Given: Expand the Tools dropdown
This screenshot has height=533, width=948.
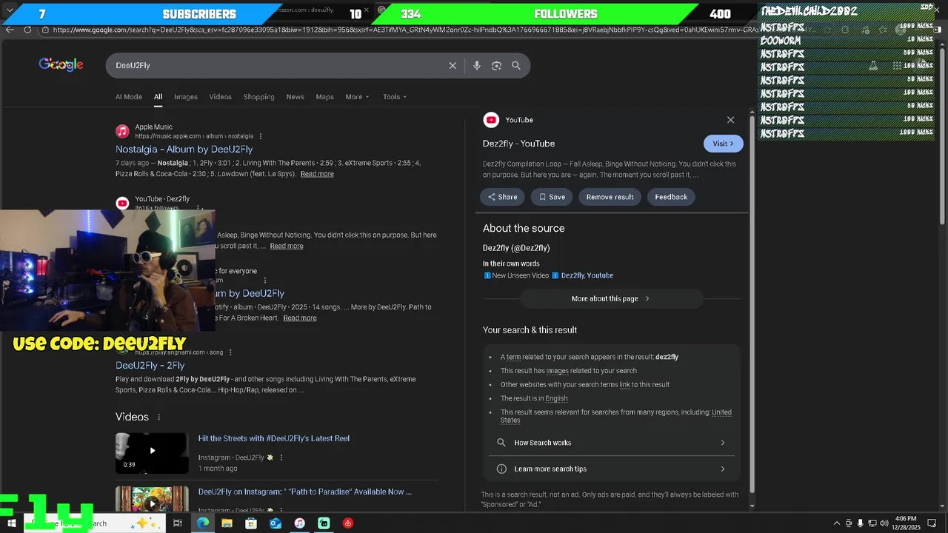Looking at the screenshot, I should click(395, 97).
